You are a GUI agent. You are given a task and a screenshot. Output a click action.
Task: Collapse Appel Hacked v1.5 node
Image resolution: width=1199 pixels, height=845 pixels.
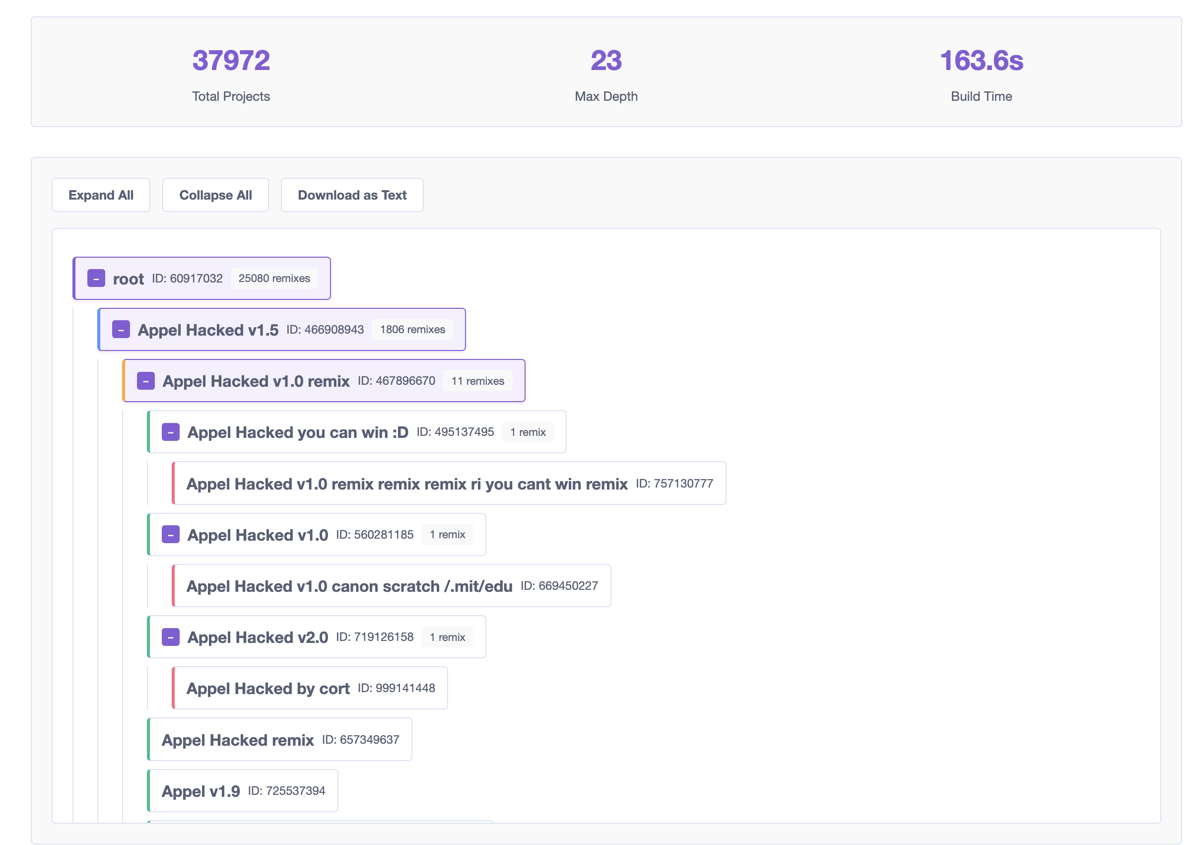click(x=121, y=330)
